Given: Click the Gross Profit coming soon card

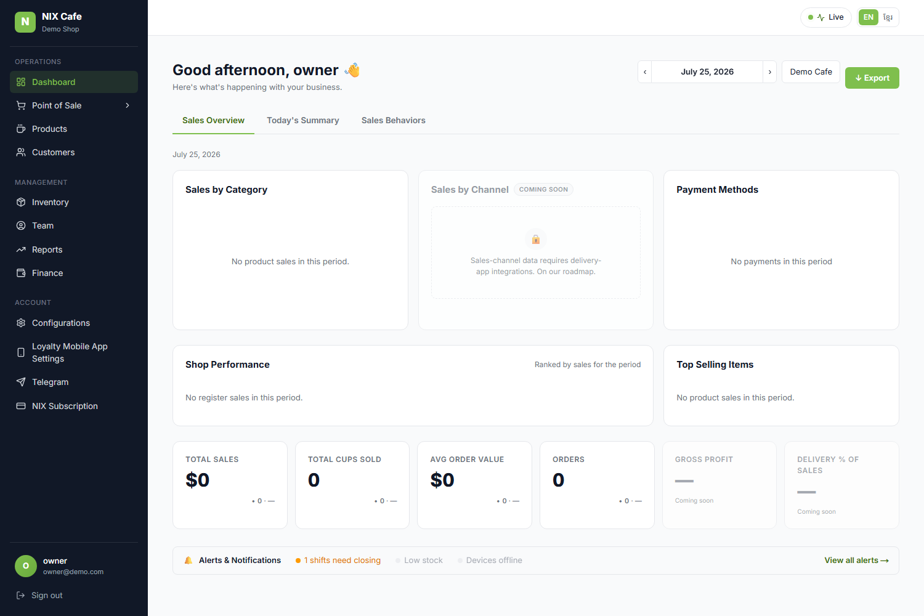Looking at the screenshot, I should click(719, 485).
